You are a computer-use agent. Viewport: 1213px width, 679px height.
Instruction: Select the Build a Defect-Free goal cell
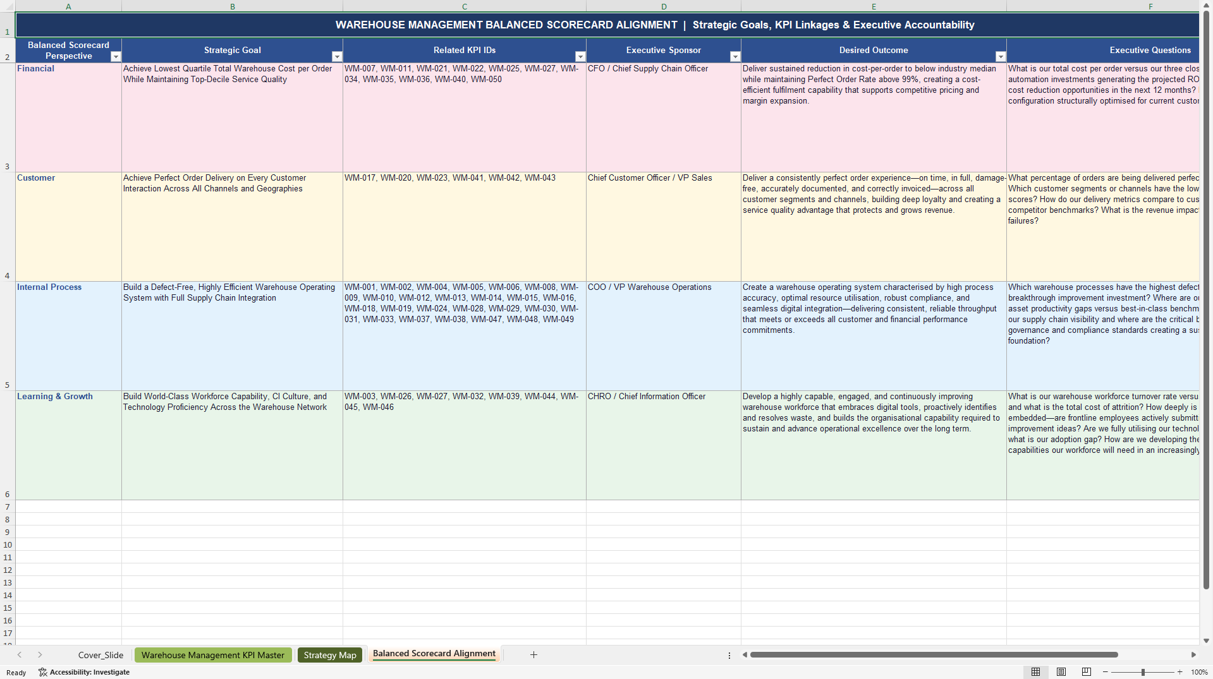232,336
